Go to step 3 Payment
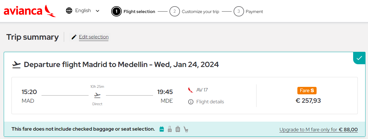 [248, 11]
